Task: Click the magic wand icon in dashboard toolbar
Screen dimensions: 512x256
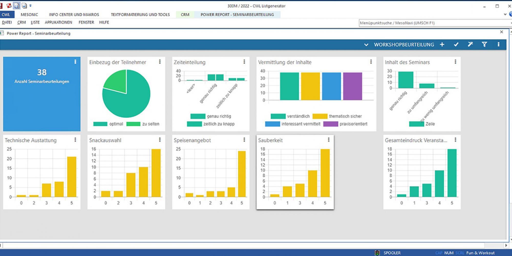Action: click(470, 45)
